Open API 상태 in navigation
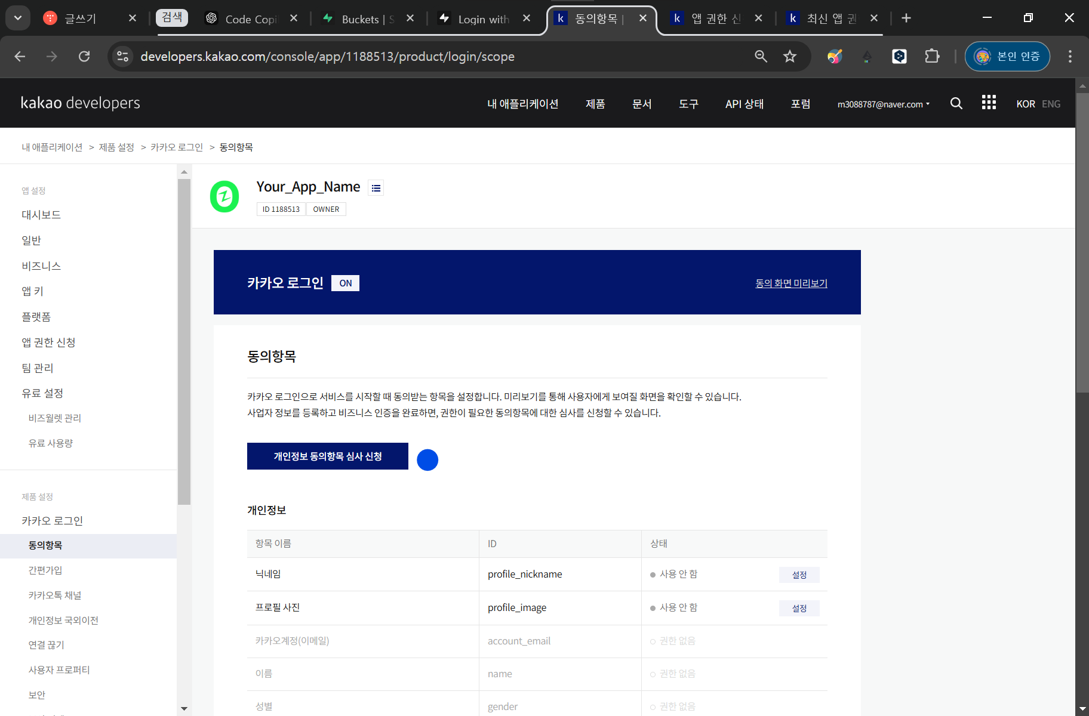This screenshot has height=716, width=1089. (745, 104)
